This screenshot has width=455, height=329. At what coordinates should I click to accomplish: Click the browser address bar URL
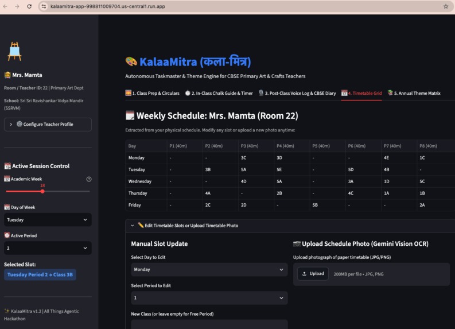[108, 6]
